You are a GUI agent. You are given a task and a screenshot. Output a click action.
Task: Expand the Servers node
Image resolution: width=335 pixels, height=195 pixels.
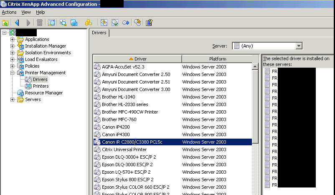pos(13,99)
